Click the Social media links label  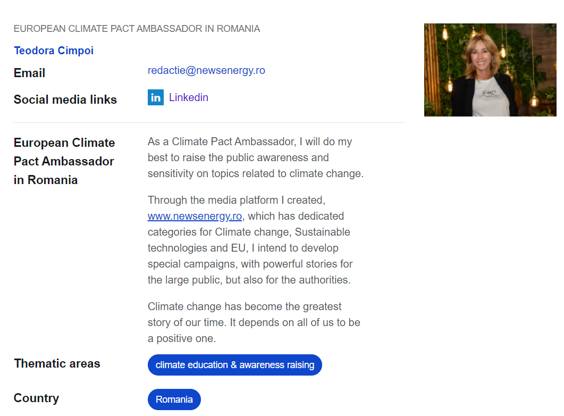pyautogui.click(x=65, y=99)
